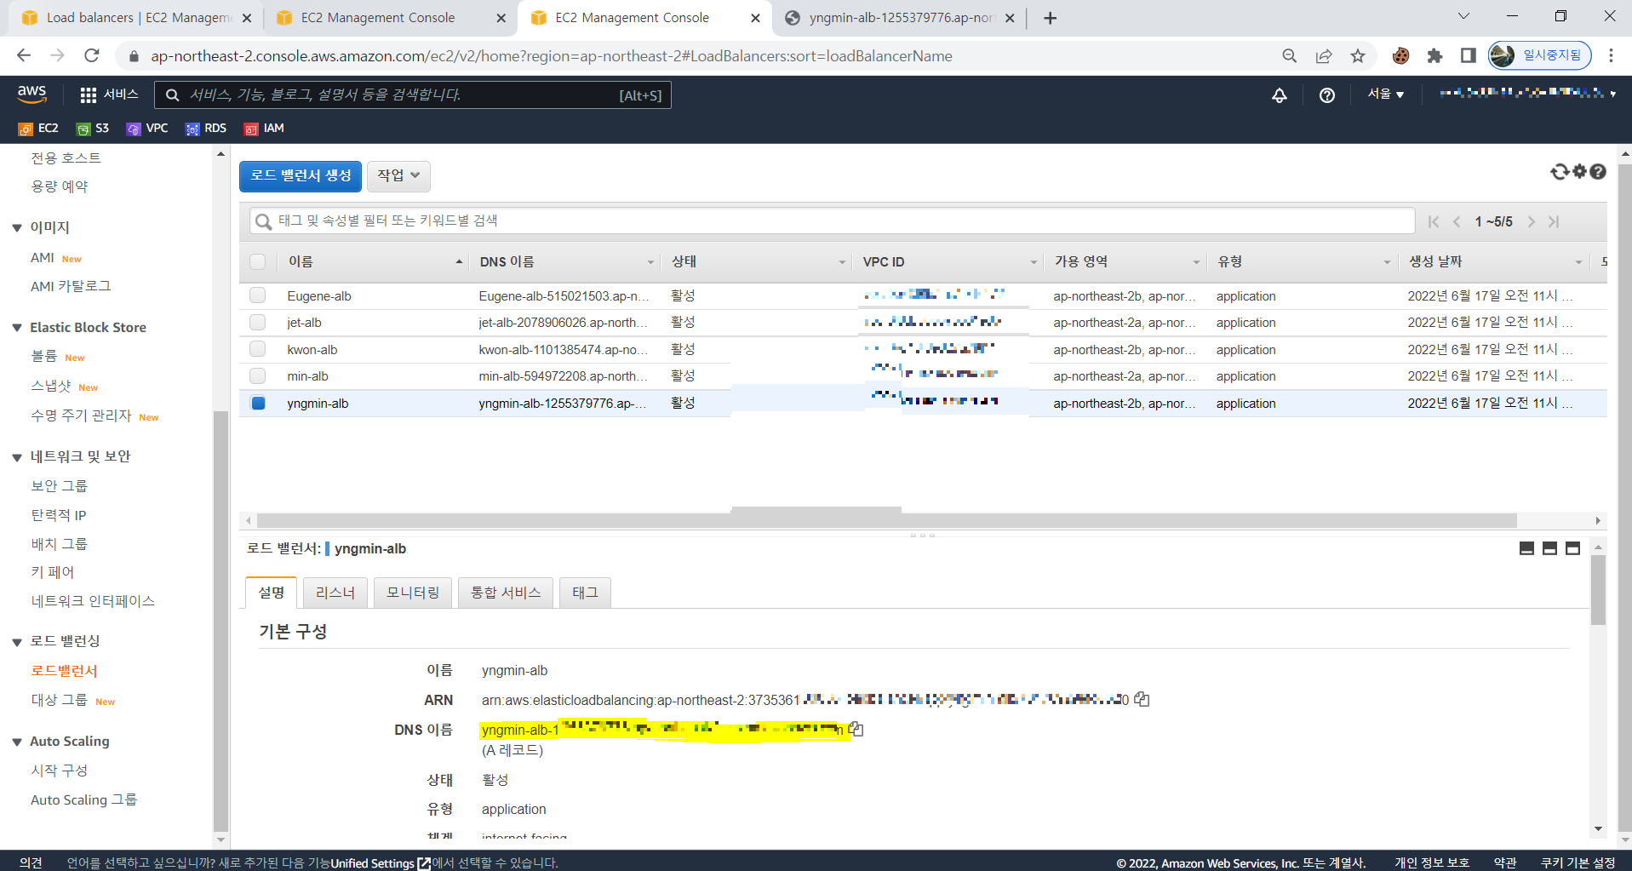The height and width of the screenshot is (871, 1632).
Task: Open Unified Settings link in footer
Action: pyautogui.click(x=380, y=862)
